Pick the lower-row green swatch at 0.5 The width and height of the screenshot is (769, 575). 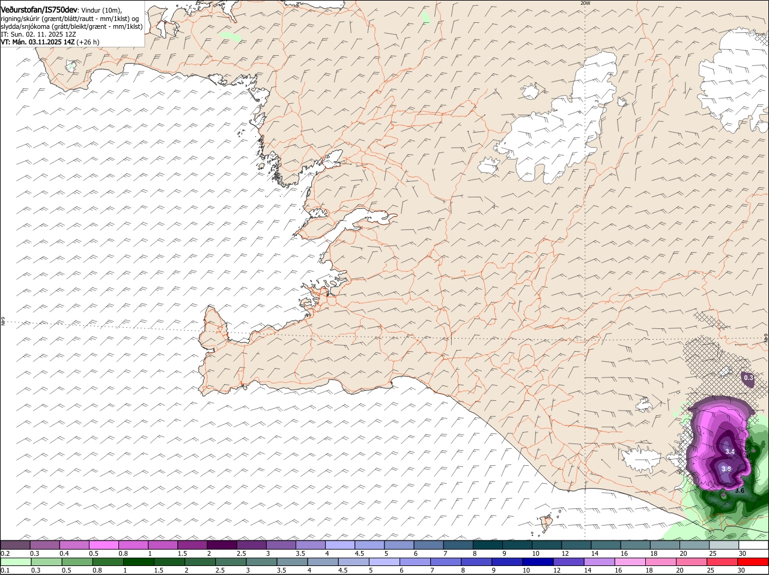(x=77, y=562)
